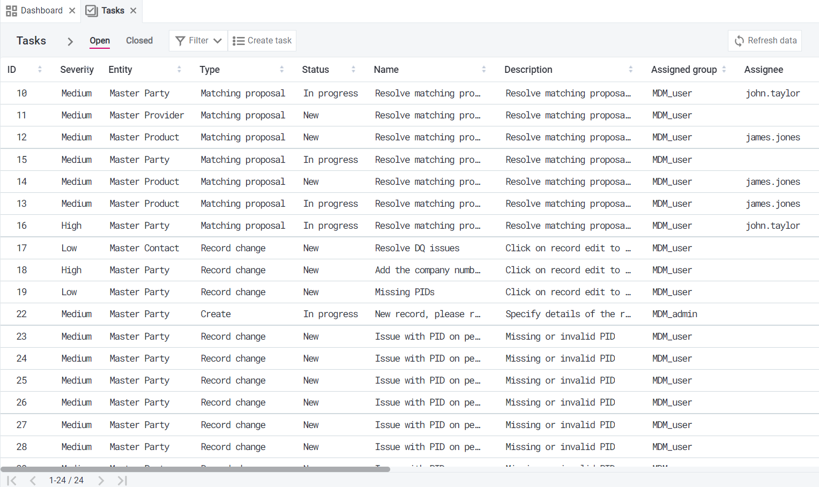The width and height of the screenshot is (819, 487).
Task: Open task 22 New record row
Action: click(427, 314)
